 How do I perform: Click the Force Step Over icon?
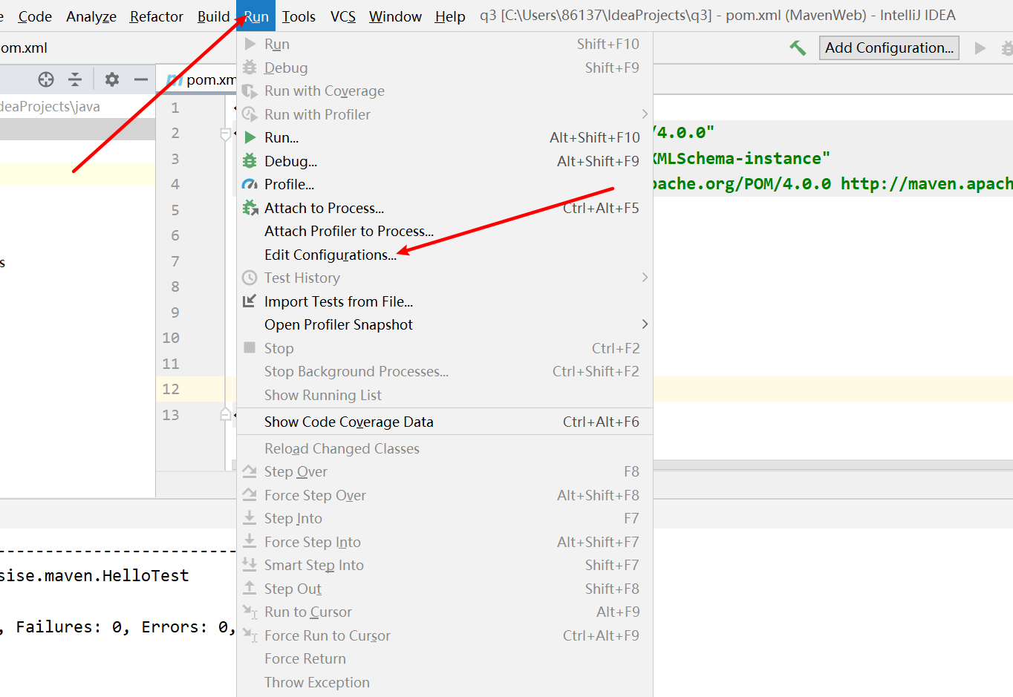[x=250, y=495]
